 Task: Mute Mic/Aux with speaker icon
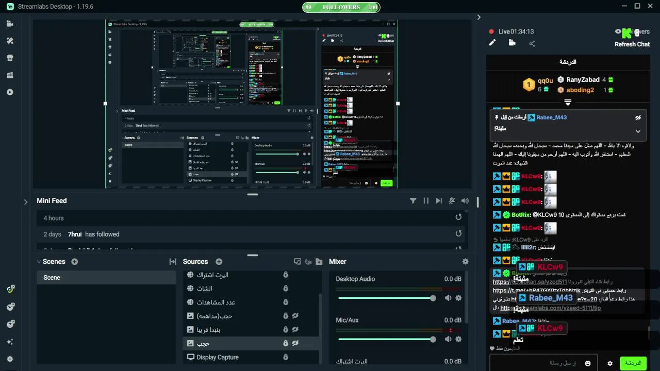click(448, 339)
